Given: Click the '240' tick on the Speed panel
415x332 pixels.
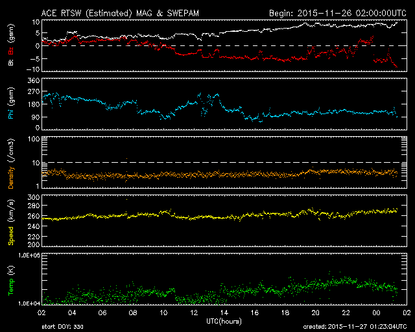Looking at the screenshot, I should (x=34, y=226).
